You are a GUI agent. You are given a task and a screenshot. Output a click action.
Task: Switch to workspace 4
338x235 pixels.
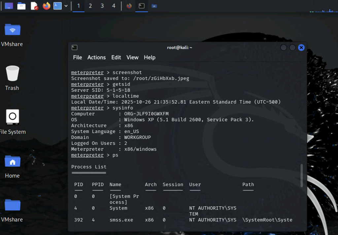click(x=114, y=6)
